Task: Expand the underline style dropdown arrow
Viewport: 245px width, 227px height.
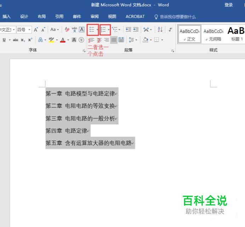Action: 10,40
